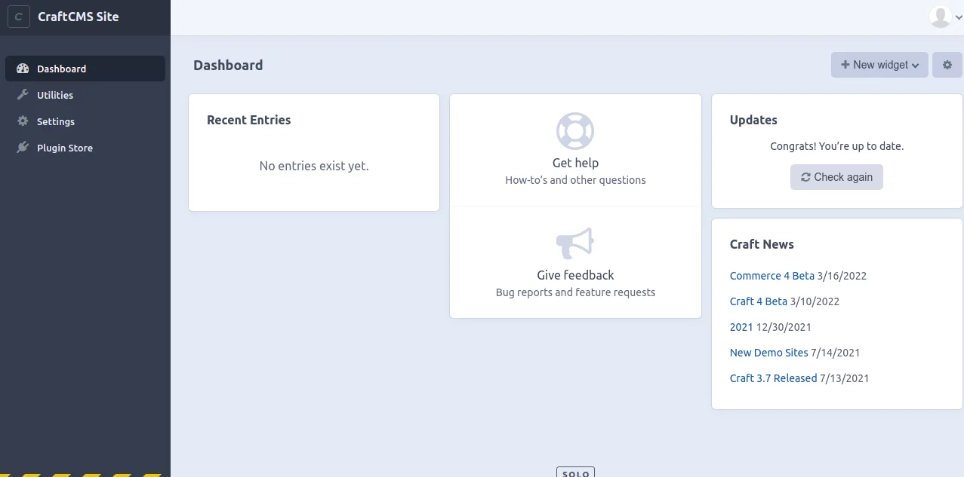Open Plugin Store from the sidebar
The width and height of the screenshot is (964, 477).
(x=85, y=148)
